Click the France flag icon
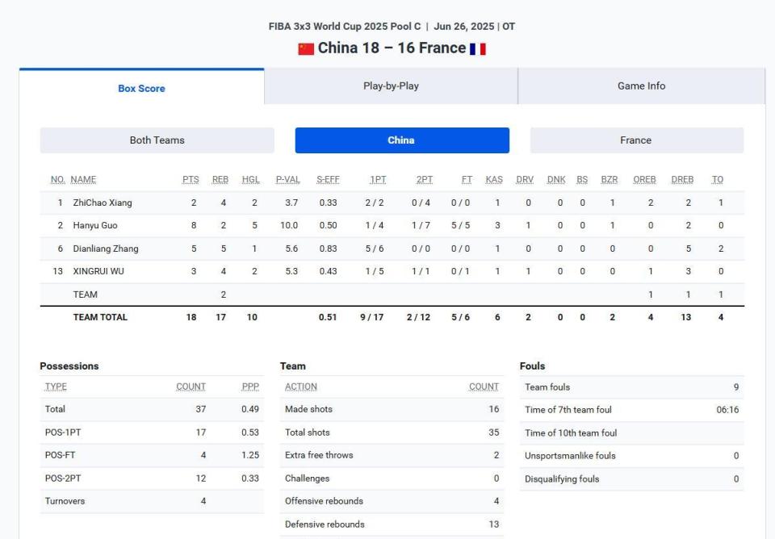Screen dimensions: 775x539 tap(477, 49)
